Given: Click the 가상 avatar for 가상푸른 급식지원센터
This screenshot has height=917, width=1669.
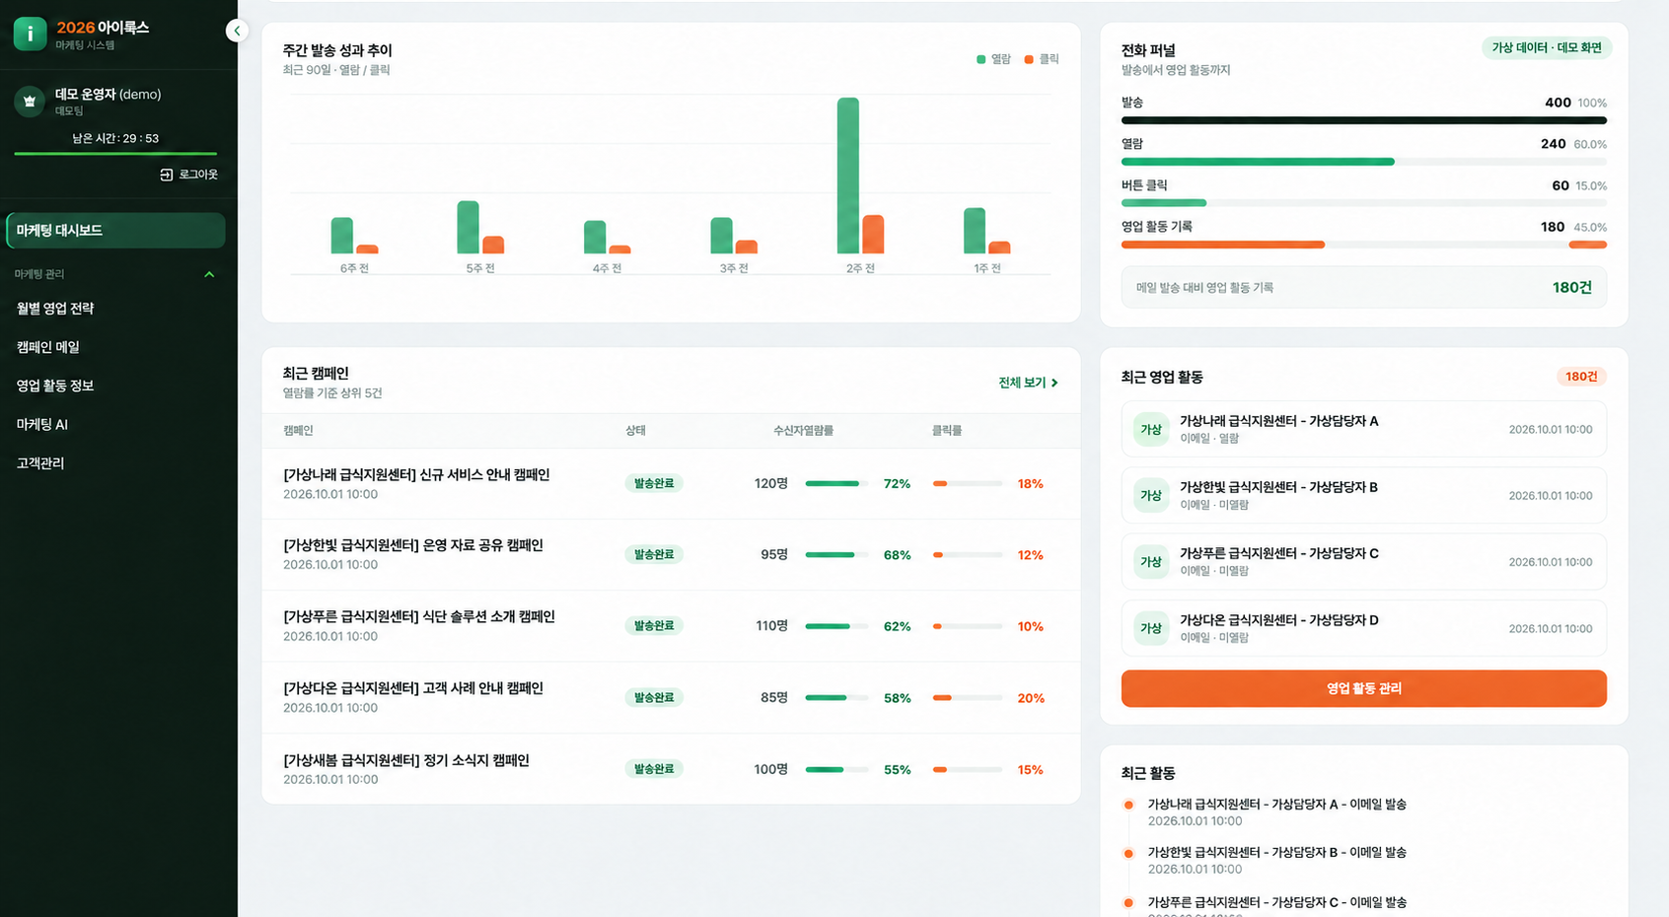Looking at the screenshot, I should coord(1151,562).
